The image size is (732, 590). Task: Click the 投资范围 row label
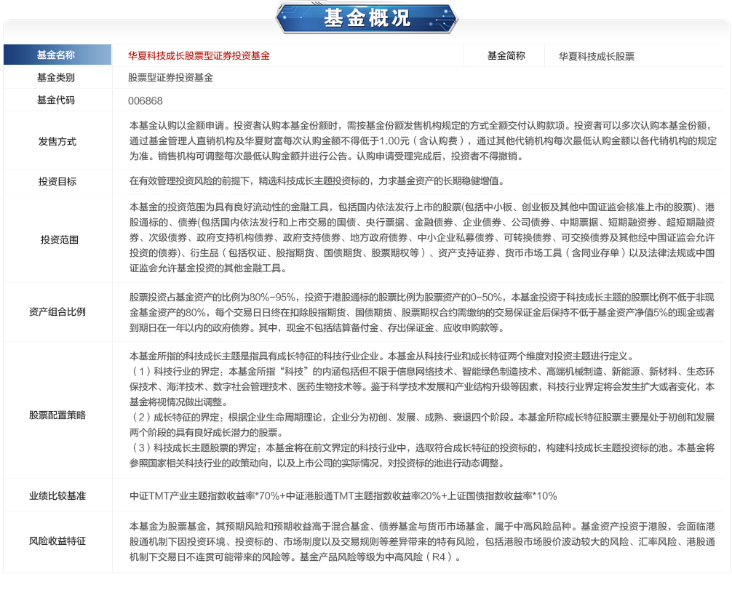pos(57,239)
